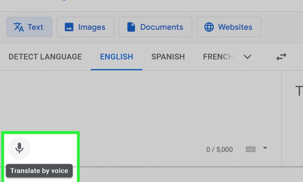This screenshot has width=303, height=182.
Task: Select English as source language
Action: [117, 57]
